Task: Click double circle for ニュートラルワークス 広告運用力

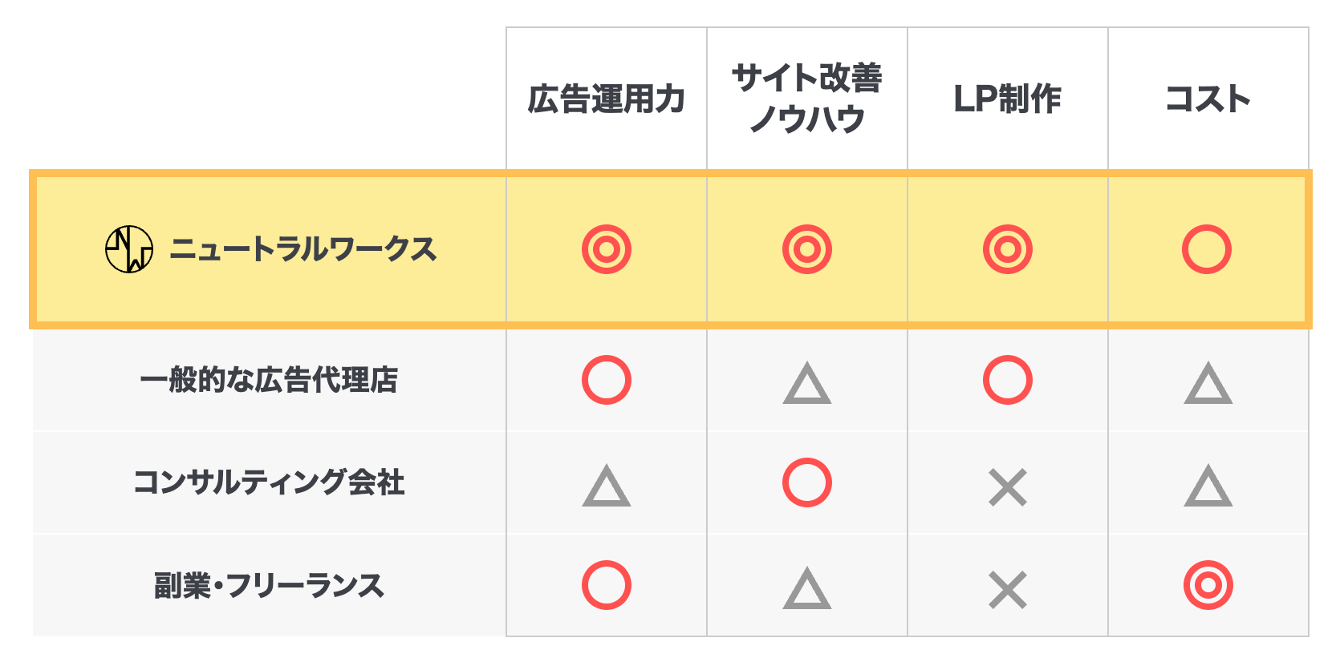Action: coord(607,249)
